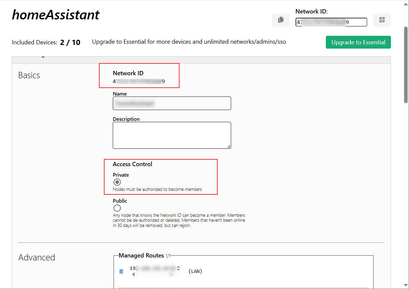Viewport: 409px width, 289px height.
Task: Select the Public access control radio button
Action: (x=117, y=208)
